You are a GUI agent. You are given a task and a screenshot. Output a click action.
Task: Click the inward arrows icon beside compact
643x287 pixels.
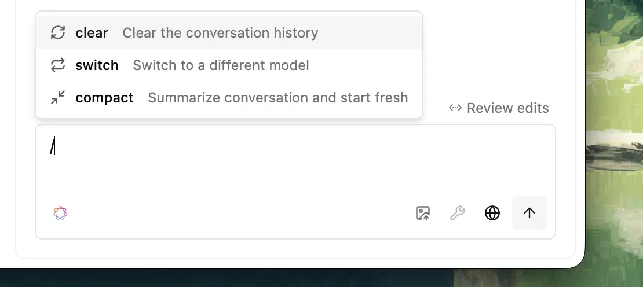tap(58, 97)
